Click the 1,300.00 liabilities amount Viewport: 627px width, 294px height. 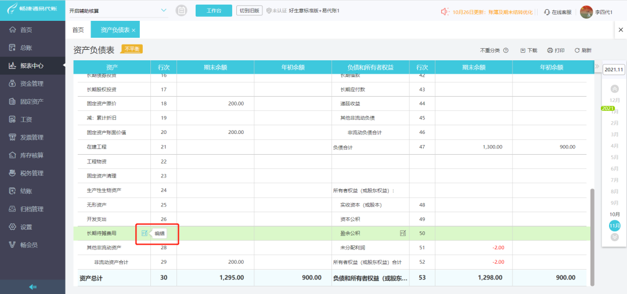click(x=493, y=147)
